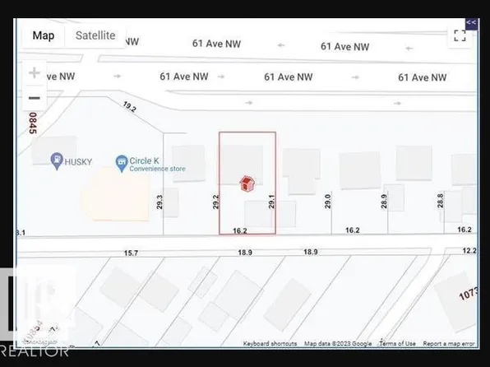Toggle fullscreen map view

(460, 35)
